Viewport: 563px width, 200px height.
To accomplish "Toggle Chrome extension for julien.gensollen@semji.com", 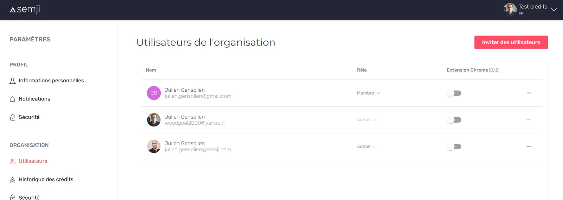I will click(x=454, y=146).
